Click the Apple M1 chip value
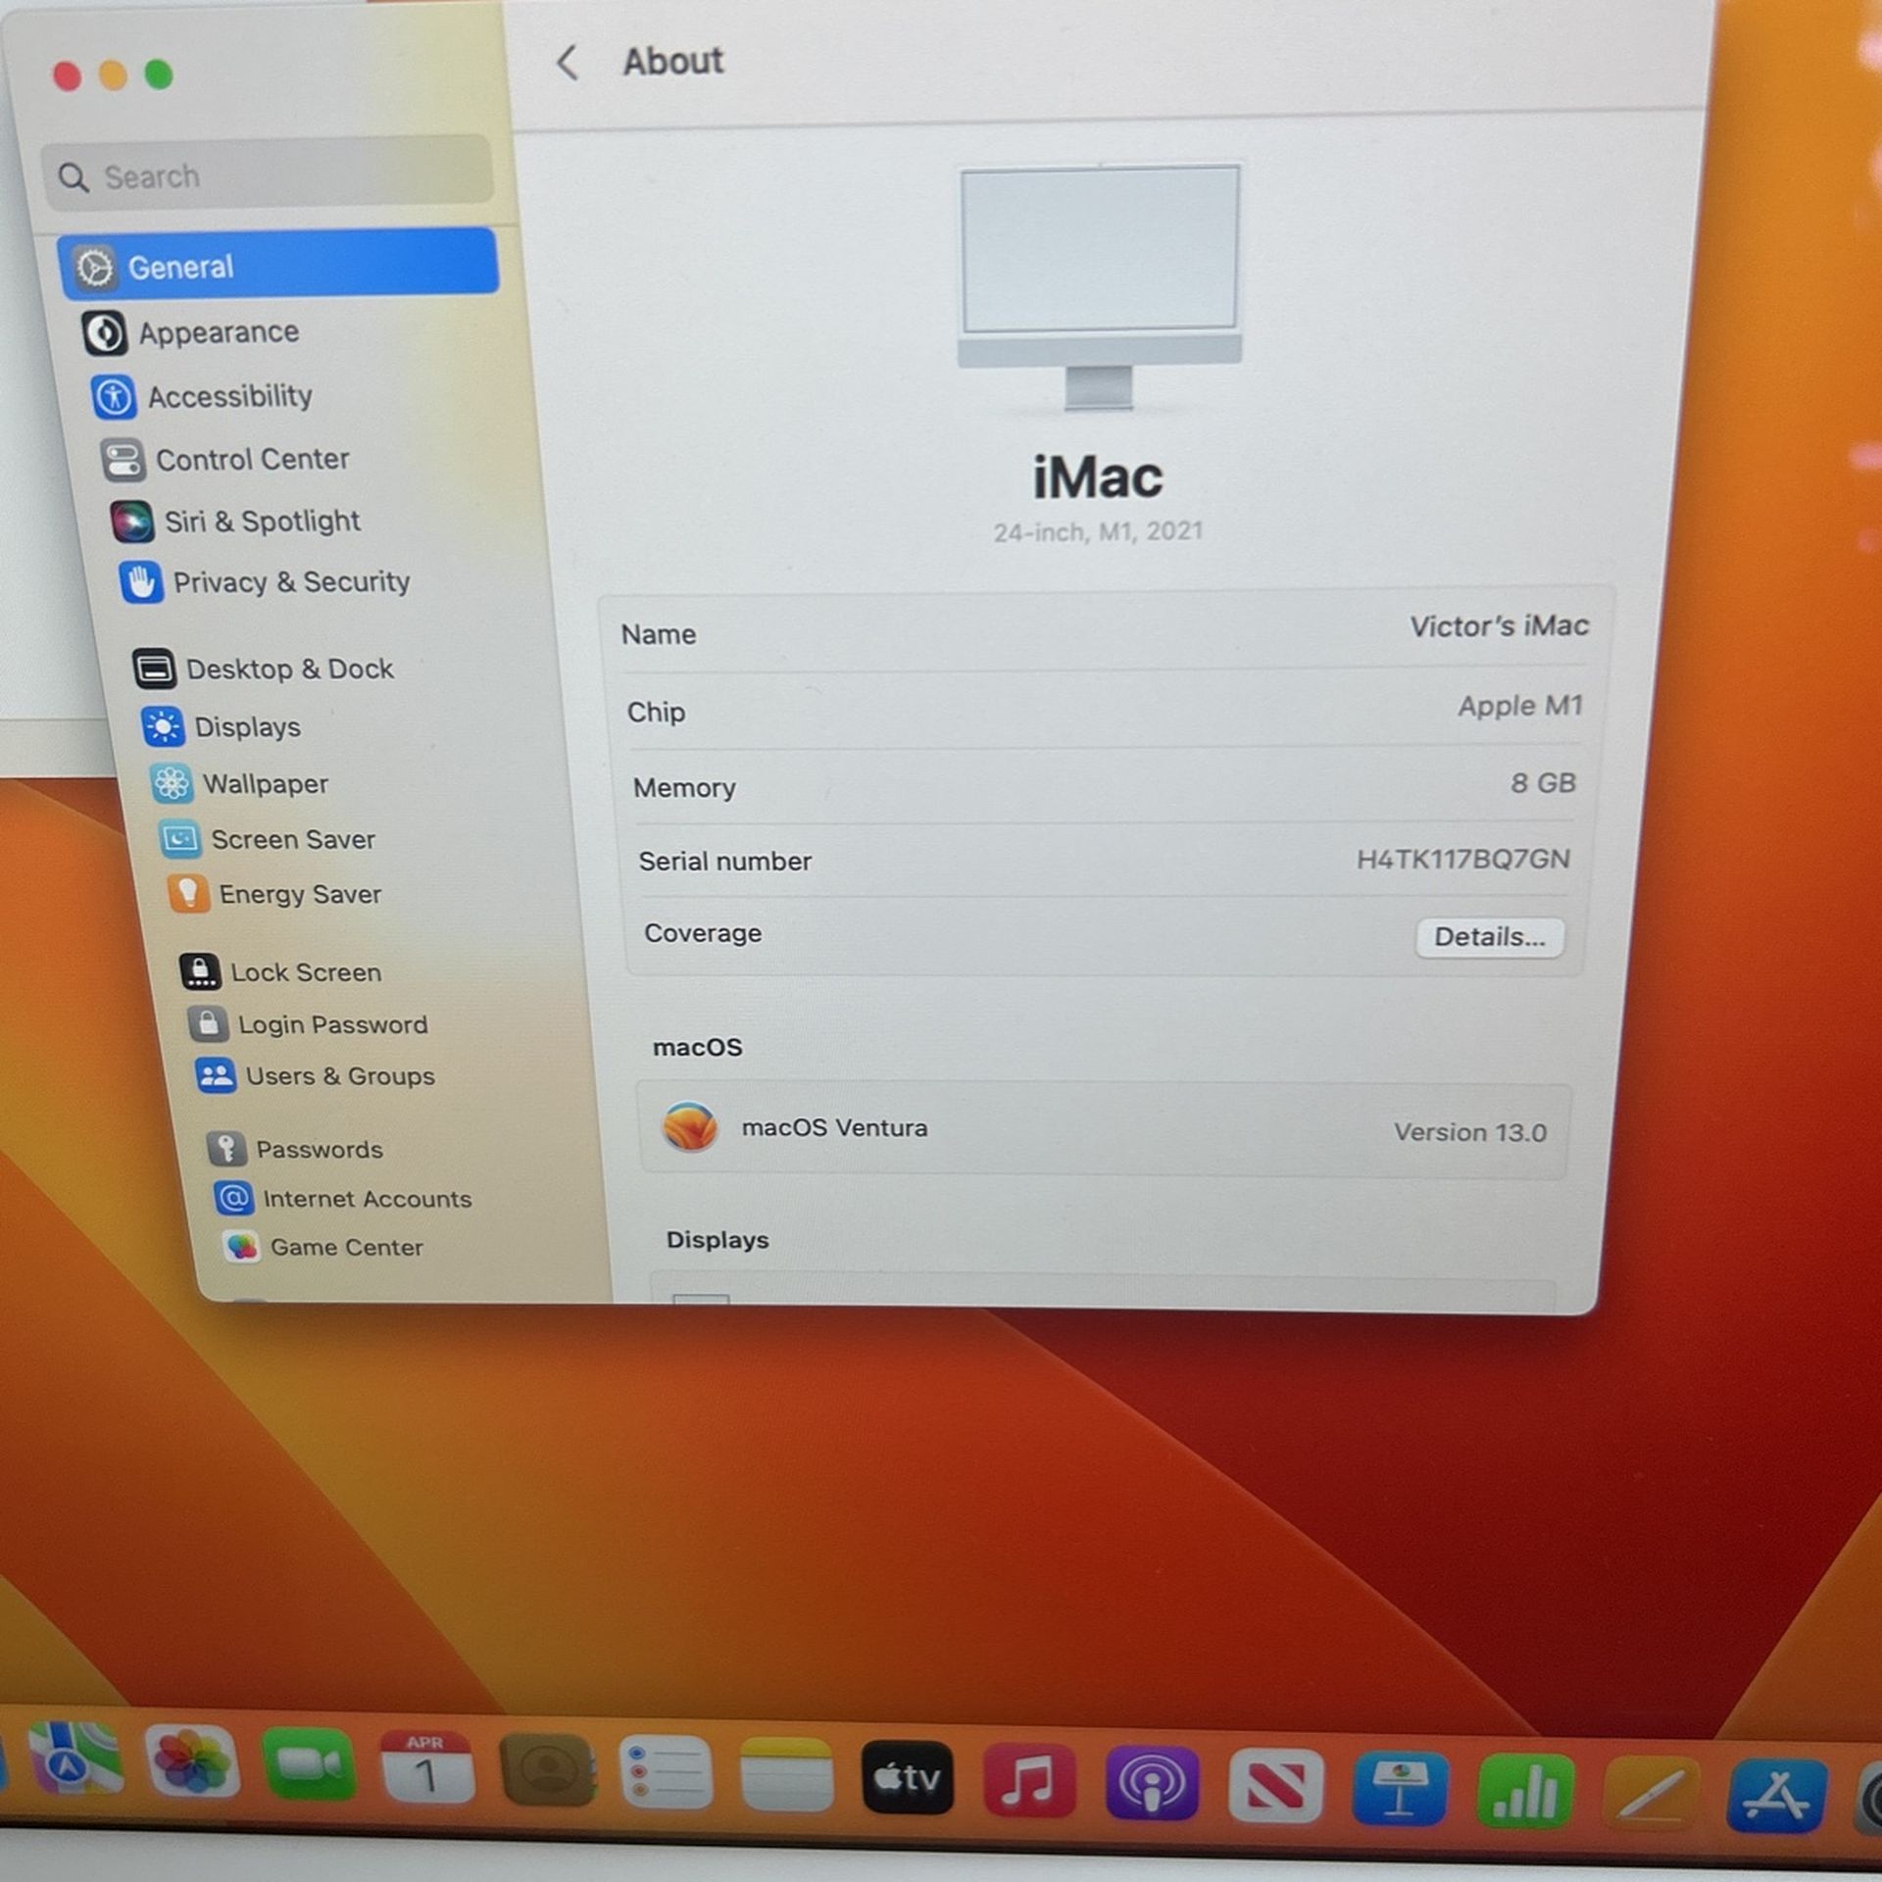This screenshot has height=1882, width=1882. tap(1520, 706)
